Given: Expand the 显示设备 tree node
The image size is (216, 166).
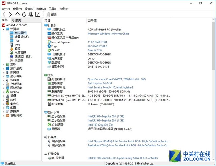Looking at the screenshot, I should (x=3, y=76).
